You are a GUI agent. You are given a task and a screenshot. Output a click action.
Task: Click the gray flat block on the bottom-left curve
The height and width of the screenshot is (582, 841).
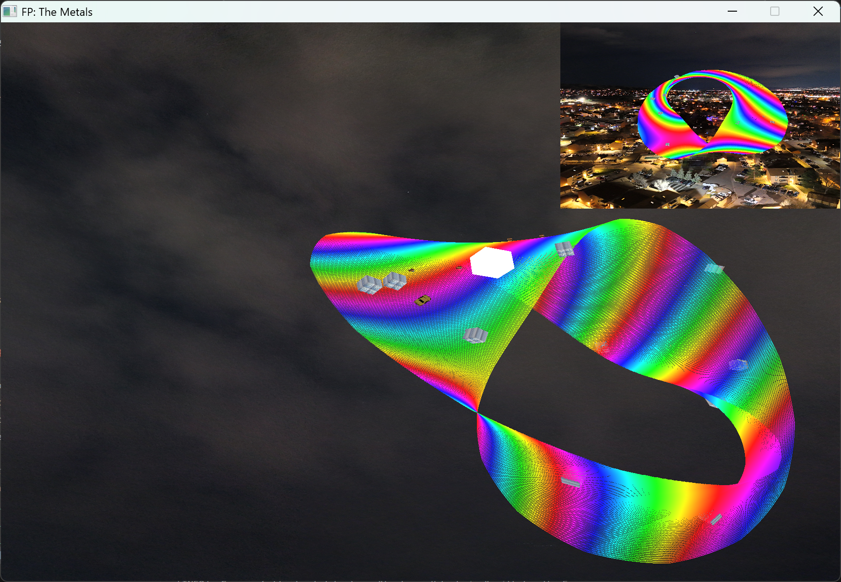571,482
